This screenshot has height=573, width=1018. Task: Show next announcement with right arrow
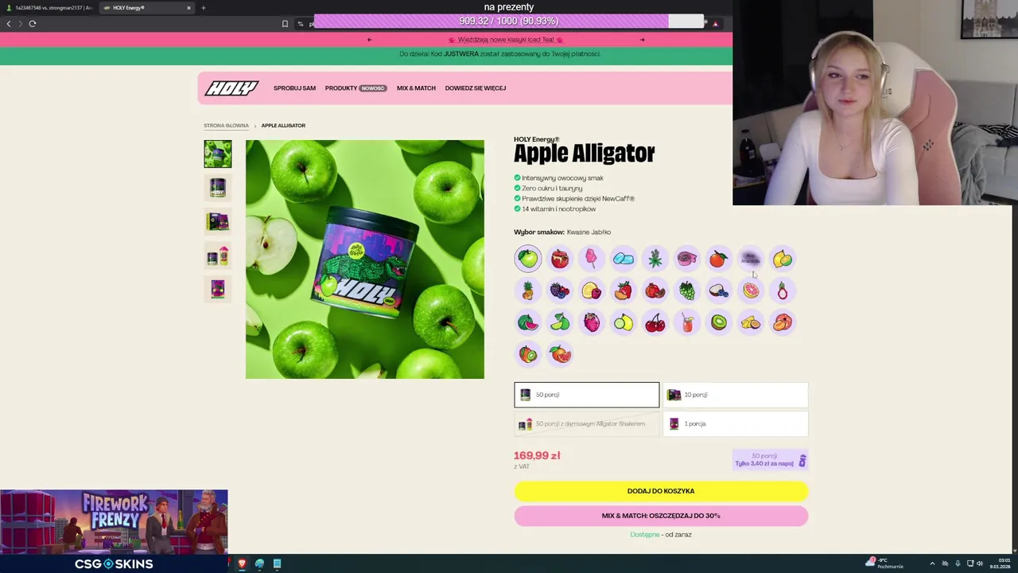642,40
